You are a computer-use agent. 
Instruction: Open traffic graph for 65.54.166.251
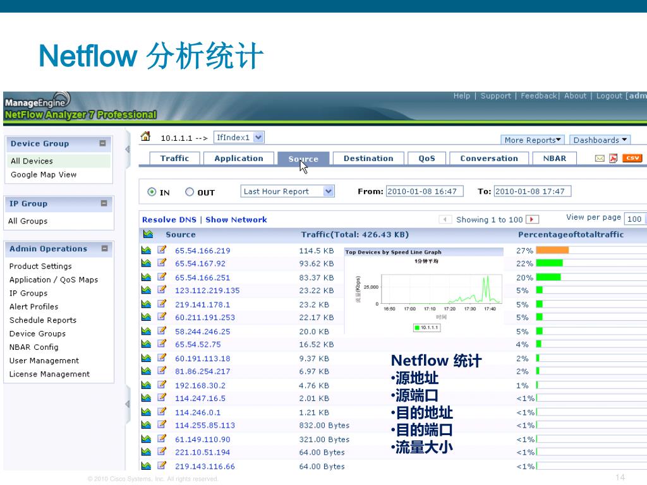146,277
